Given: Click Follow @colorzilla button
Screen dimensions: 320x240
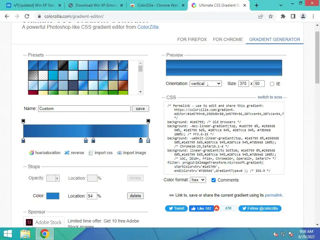Looking at the screenshot, I should tap(260, 208).
